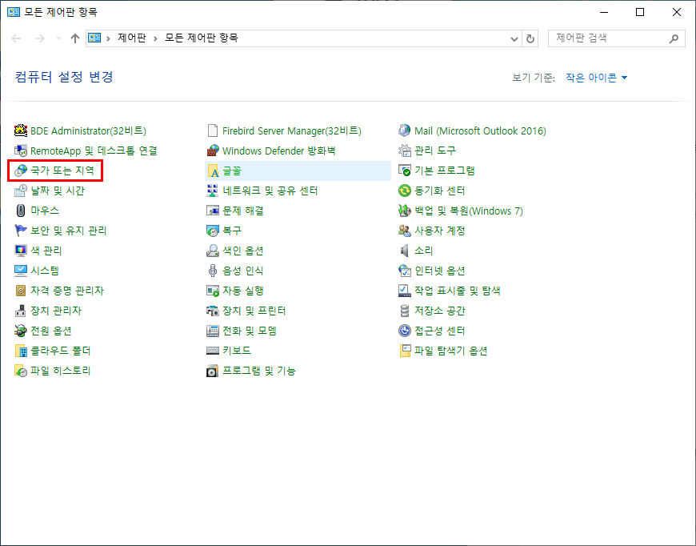Click into the 제어판 검색 search box
This screenshot has height=546, width=696.
point(608,38)
